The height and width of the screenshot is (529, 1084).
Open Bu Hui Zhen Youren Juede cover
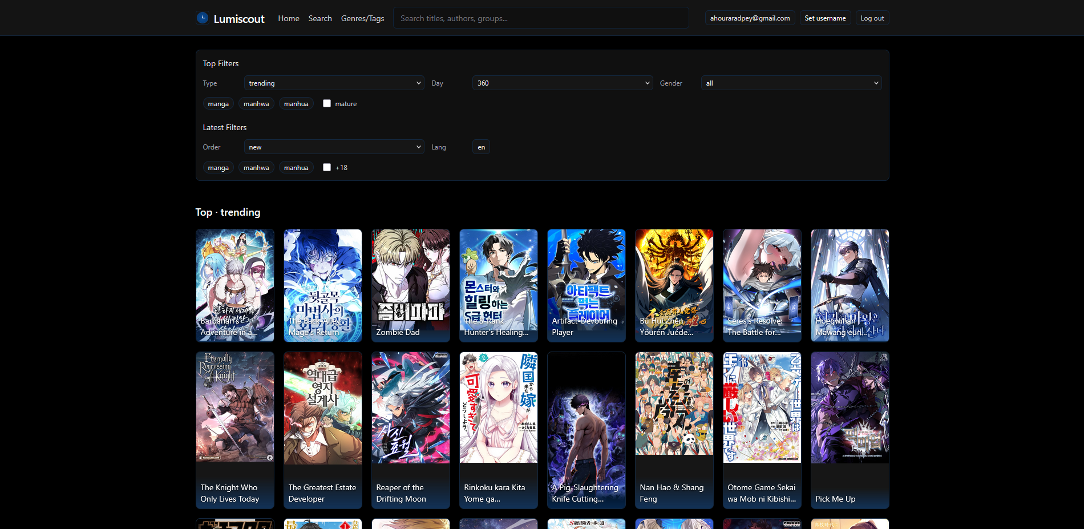pyautogui.click(x=674, y=285)
